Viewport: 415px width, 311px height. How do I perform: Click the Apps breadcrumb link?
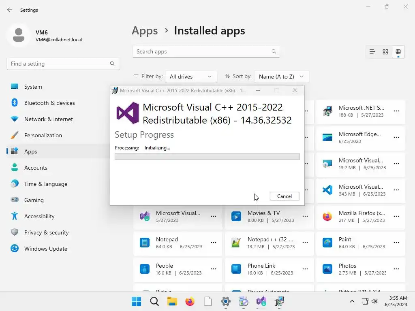[x=145, y=31]
